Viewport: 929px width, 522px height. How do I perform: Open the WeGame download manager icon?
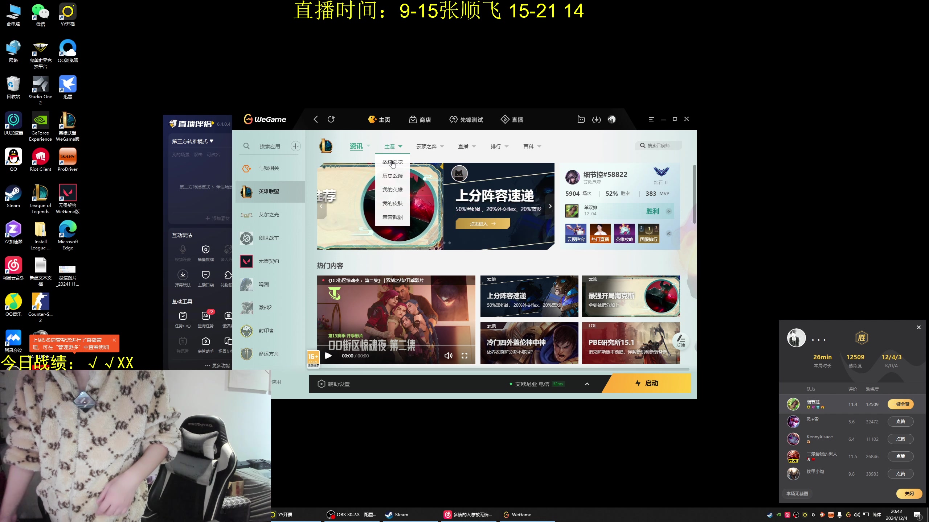pos(597,119)
